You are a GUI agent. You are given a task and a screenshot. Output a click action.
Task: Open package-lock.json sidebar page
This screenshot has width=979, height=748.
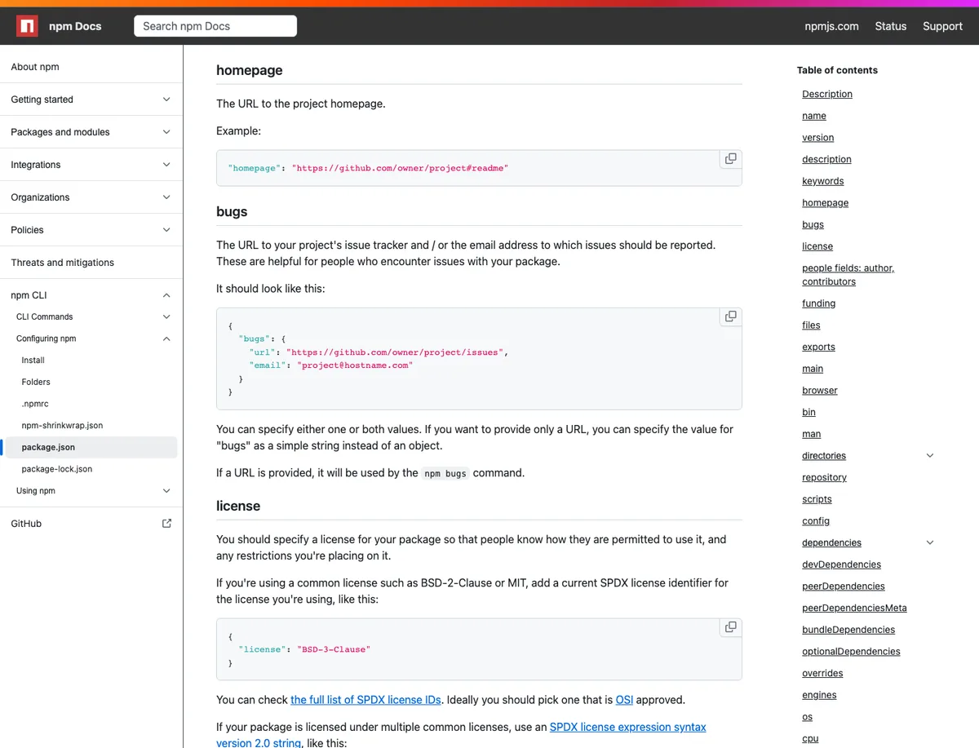[57, 469]
